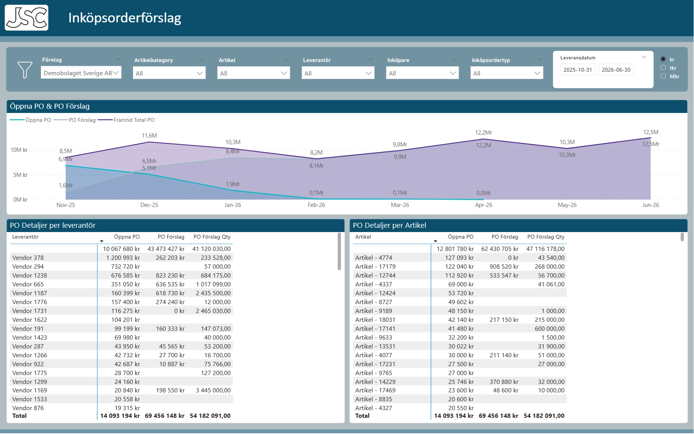Click Vendor 378 row in supplier table

point(28,258)
